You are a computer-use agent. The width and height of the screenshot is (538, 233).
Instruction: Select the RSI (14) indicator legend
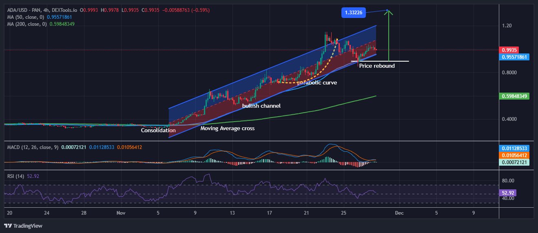[x=15, y=176]
